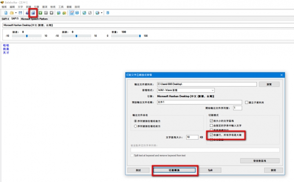Click the 測試 test button
The width and height of the screenshot is (294, 182).
(x=138, y=170)
